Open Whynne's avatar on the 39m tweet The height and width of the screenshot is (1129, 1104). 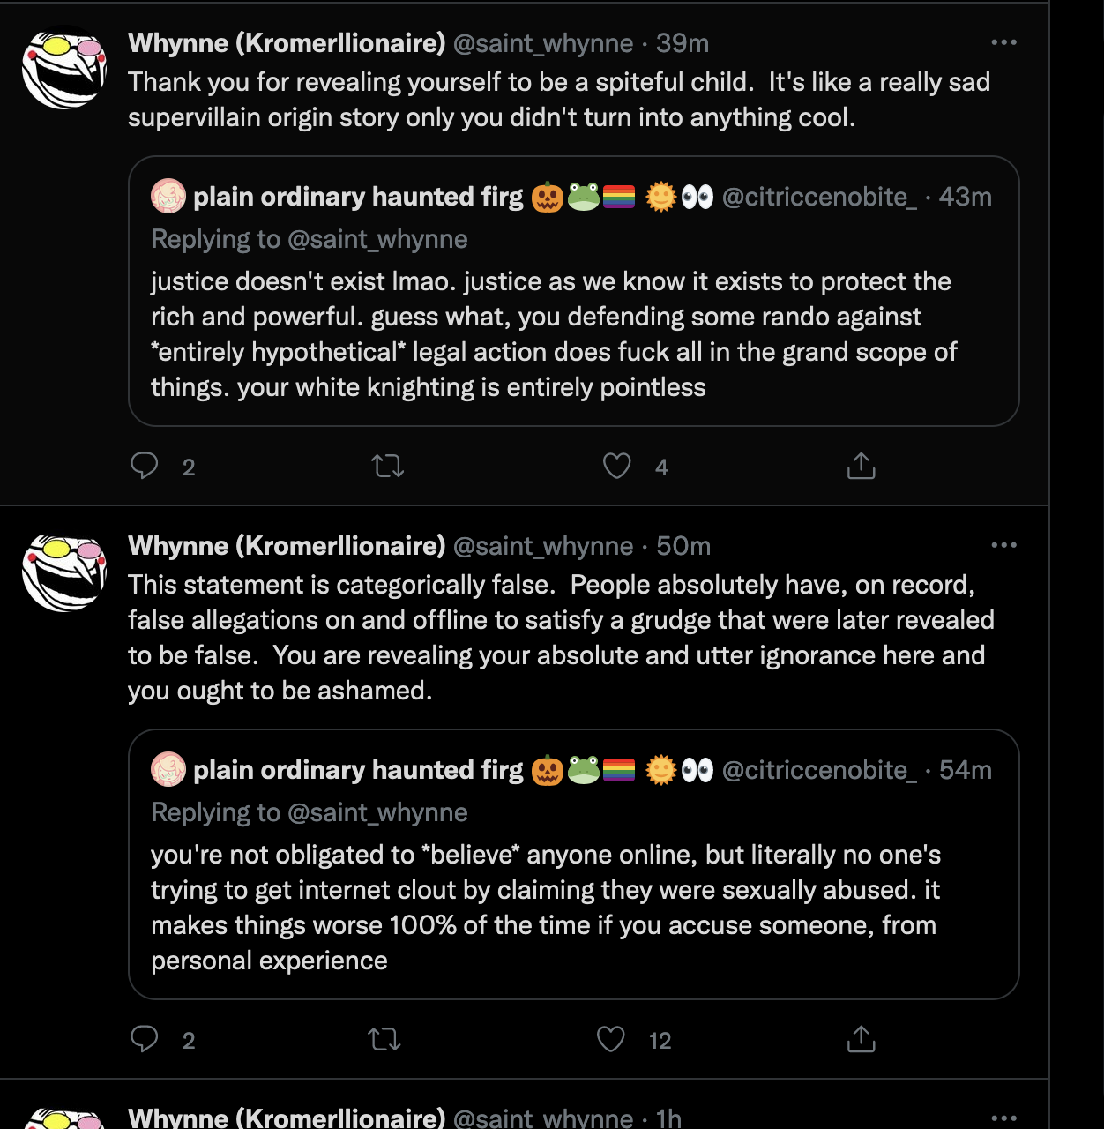point(64,70)
